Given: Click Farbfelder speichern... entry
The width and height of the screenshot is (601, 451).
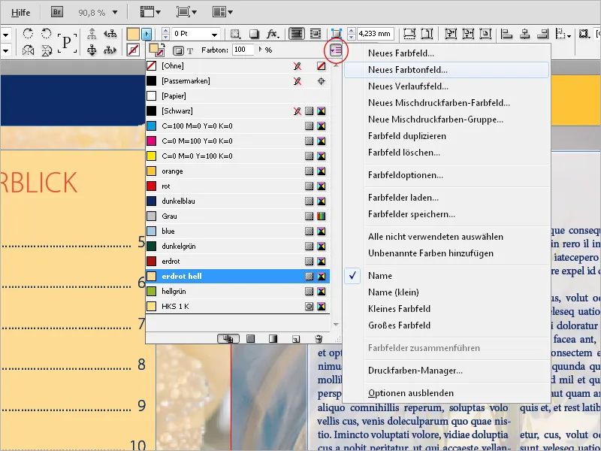Looking at the screenshot, I should tap(446, 214).
